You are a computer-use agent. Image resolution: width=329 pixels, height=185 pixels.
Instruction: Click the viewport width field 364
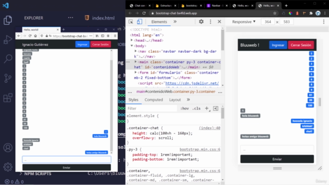[x=267, y=22]
